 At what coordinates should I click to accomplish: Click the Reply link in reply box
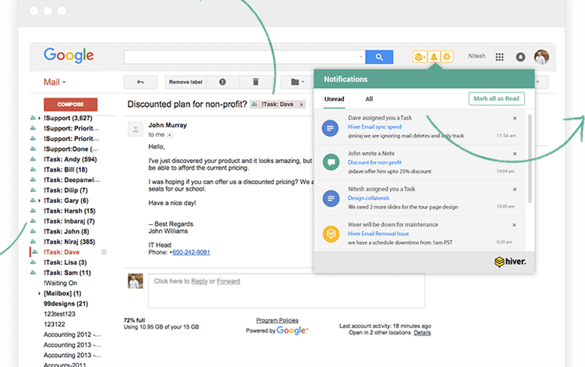coord(199,281)
